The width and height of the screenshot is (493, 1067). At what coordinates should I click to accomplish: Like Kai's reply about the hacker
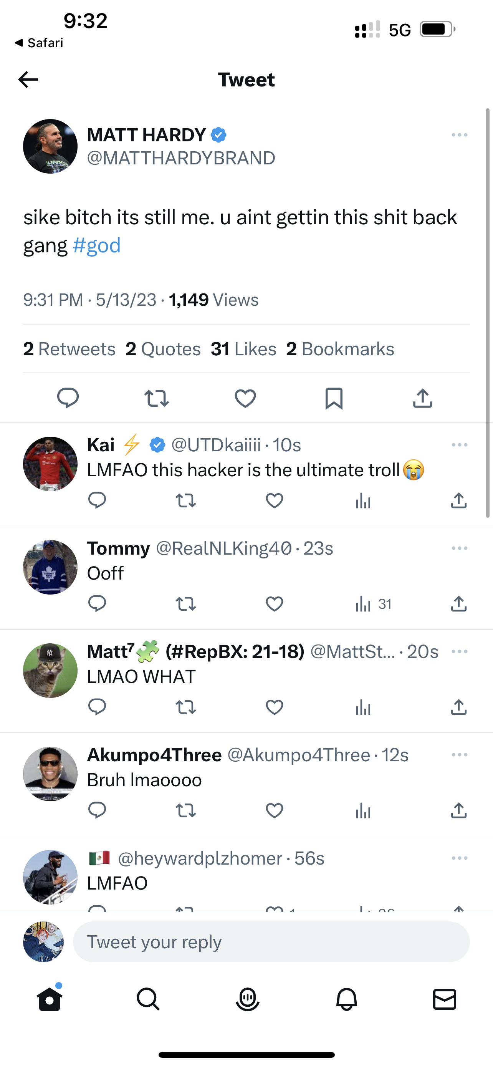pos(275,501)
